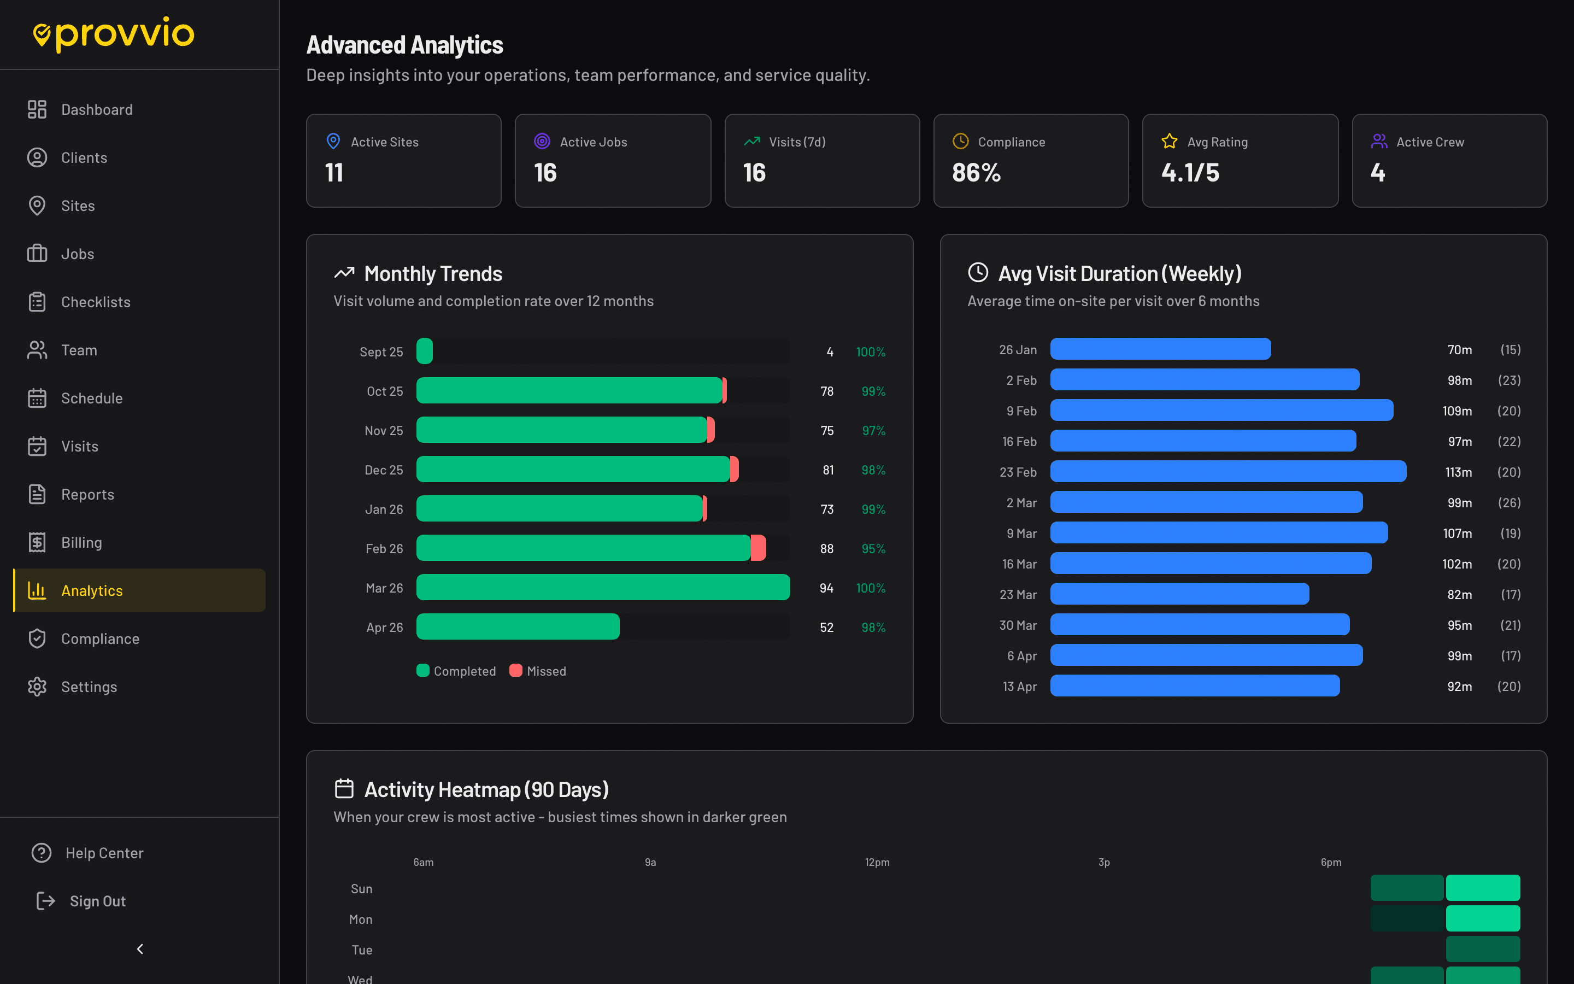Toggle the Completed legend item
Image resolution: width=1574 pixels, height=984 pixels.
click(x=455, y=670)
